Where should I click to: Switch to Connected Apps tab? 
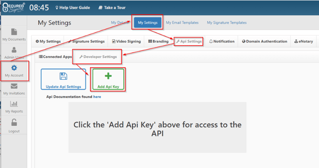[x=55, y=57]
